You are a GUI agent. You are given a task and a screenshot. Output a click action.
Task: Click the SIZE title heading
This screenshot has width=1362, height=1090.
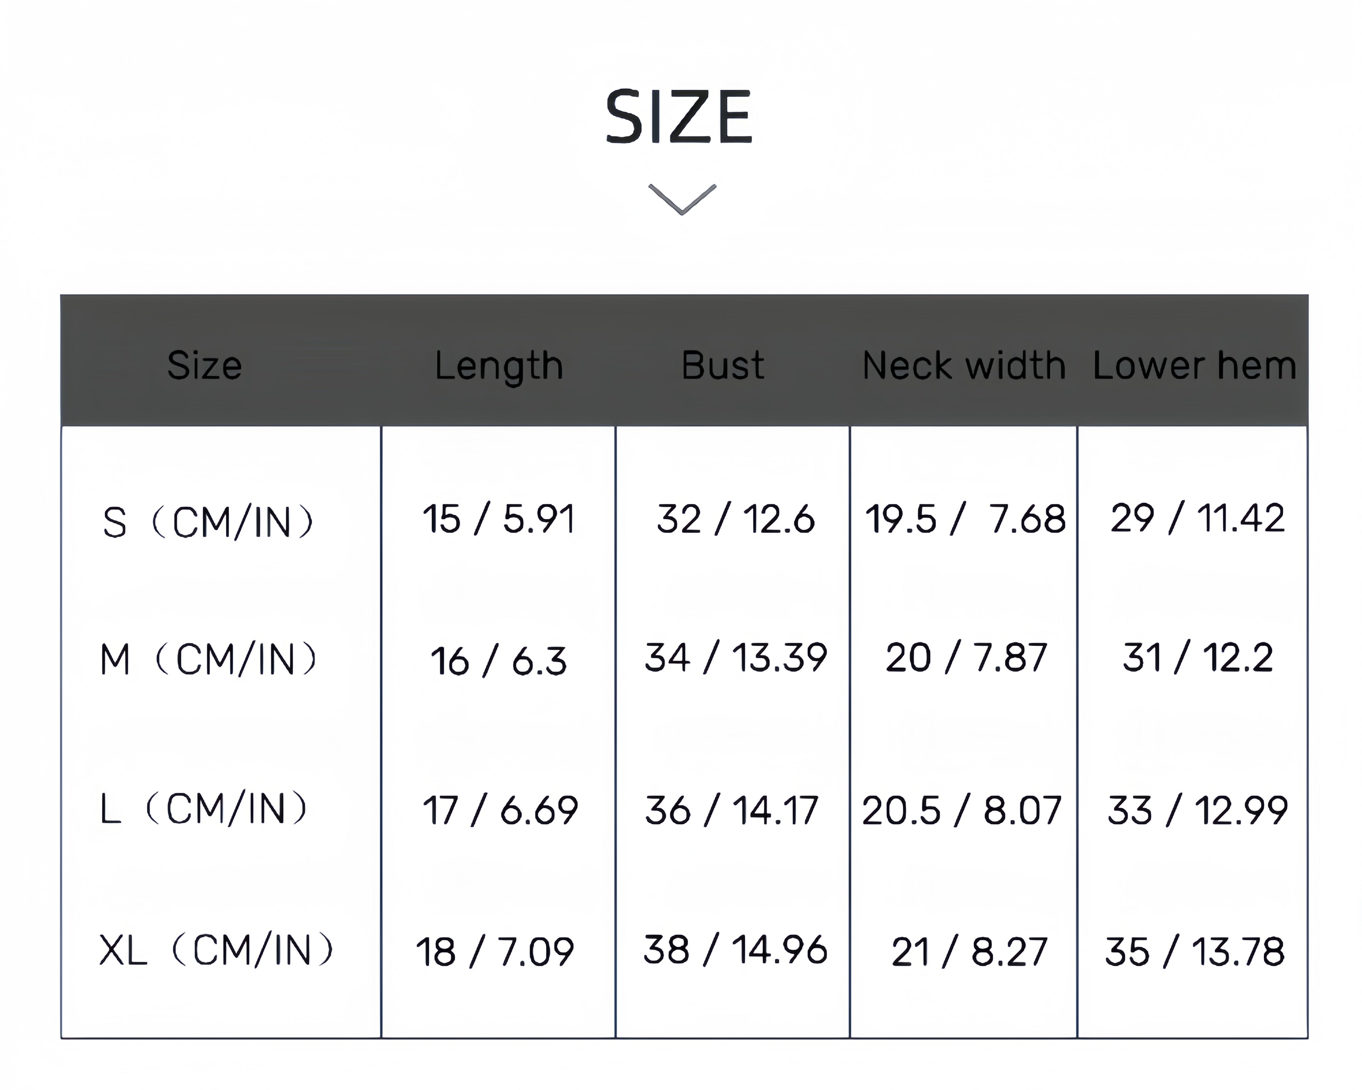coord(679,118)
